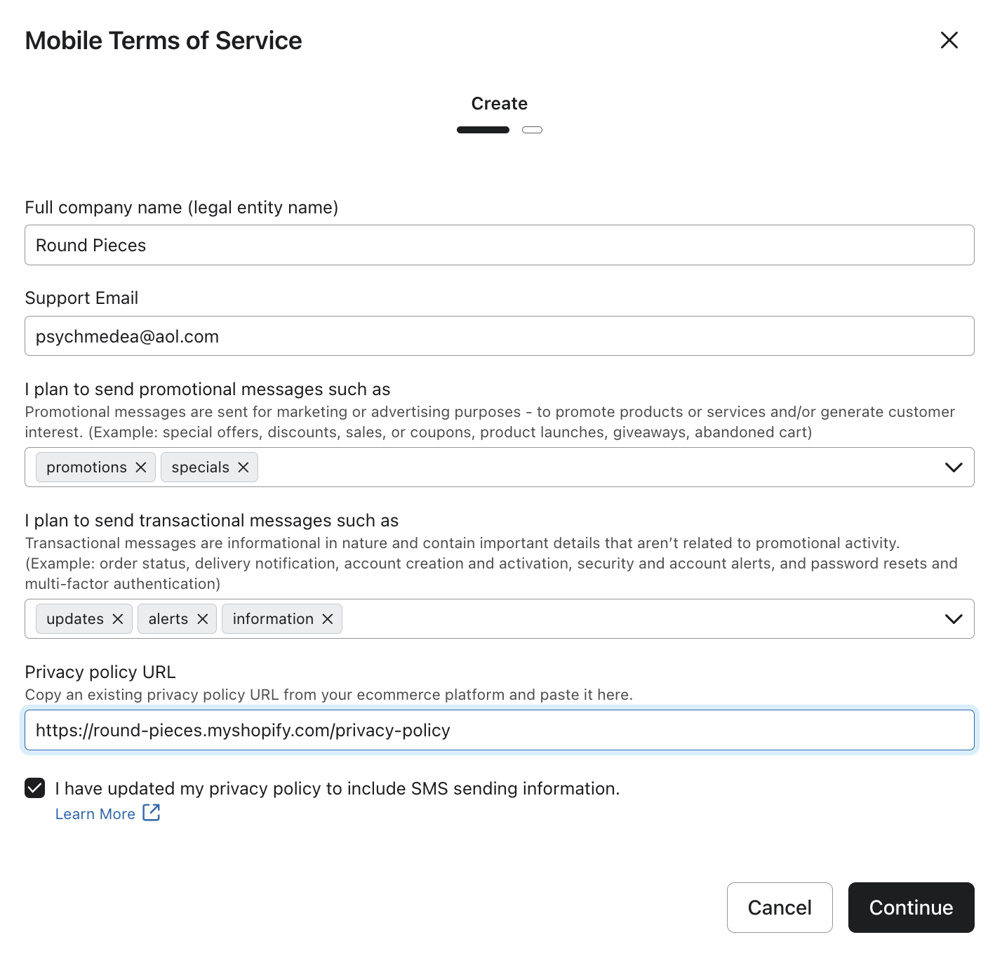Remove the alerts tag
995x956 pixels.
coord(203,618)
